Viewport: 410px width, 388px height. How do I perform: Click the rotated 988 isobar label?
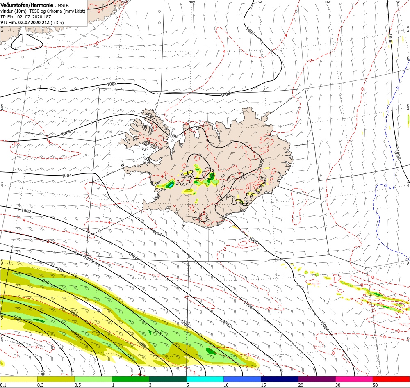pyautogui.click(x=43, y=372)
